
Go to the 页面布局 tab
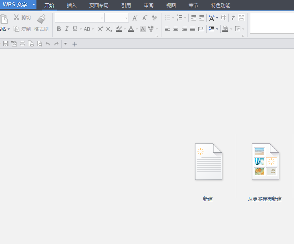99,6
